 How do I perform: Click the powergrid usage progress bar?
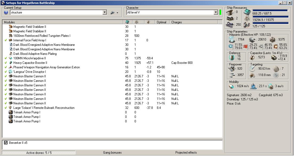270,17
